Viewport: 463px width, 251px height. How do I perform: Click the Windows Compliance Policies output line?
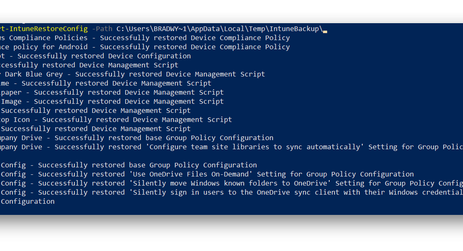coord(145,38)
